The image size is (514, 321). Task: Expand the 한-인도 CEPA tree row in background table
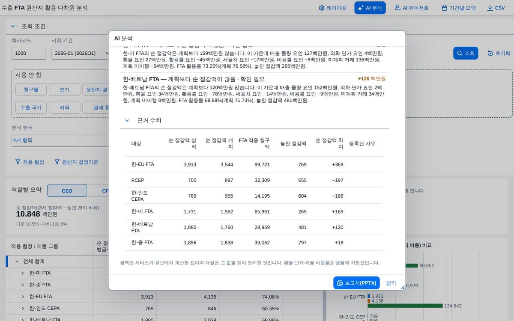click(x=23, y=308)
